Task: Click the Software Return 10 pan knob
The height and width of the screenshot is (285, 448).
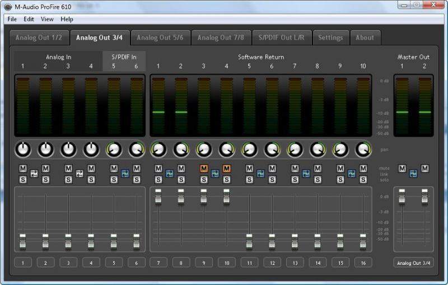Action: click(363, 149)
